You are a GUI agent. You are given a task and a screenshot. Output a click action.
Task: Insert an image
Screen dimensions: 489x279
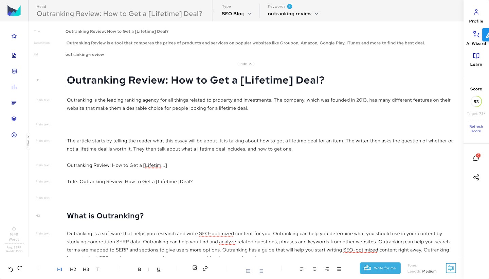[x=195, y=268]
